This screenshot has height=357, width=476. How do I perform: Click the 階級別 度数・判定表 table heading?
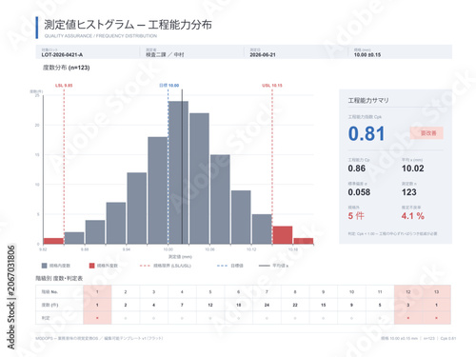point(59,278)
